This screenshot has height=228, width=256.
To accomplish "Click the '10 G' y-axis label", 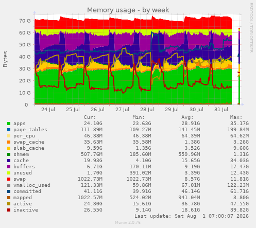I will pyautogui.click(x=25, y=93).
